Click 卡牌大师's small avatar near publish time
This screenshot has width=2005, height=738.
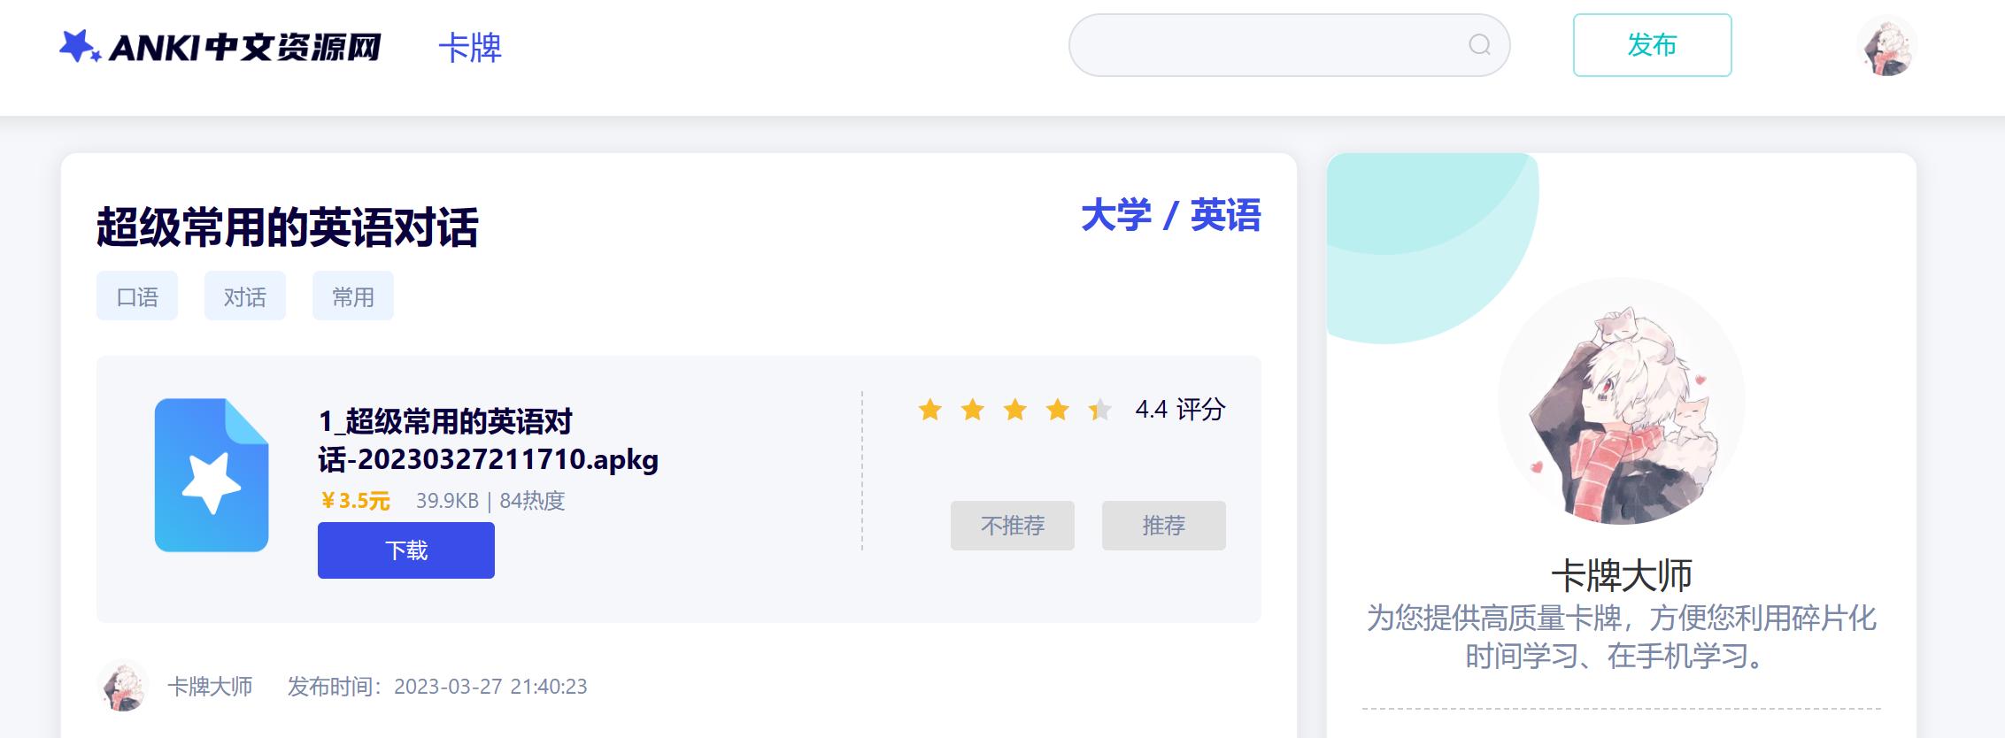[x=124, y=686]
